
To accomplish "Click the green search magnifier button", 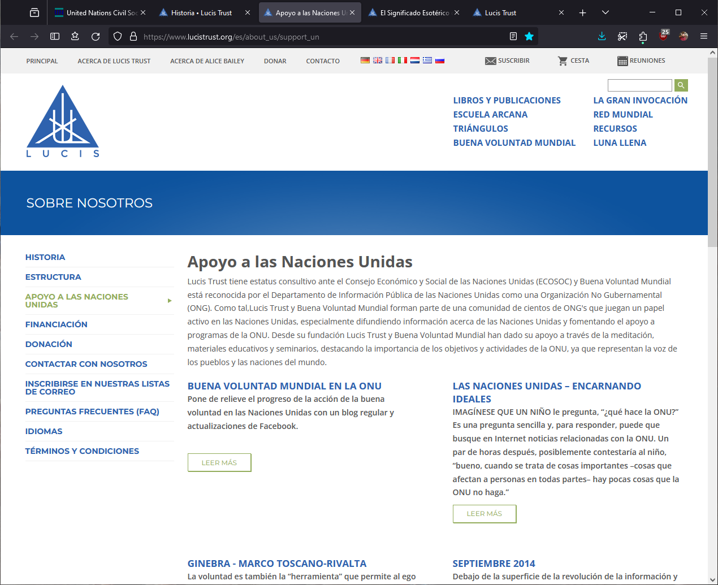I will pyautogui.click(x=681, y=85).
